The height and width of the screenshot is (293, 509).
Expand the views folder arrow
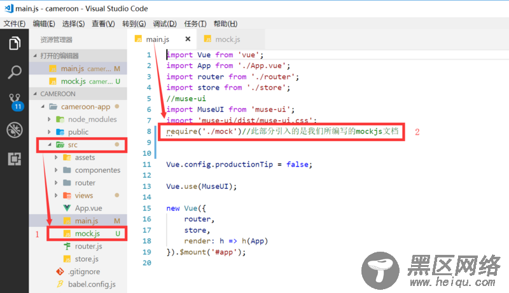coord(56,196)
